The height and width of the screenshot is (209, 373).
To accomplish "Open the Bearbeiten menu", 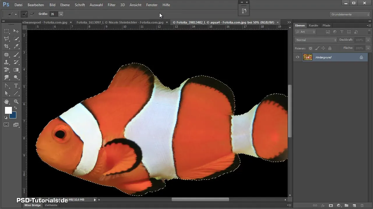I will 36,5.
